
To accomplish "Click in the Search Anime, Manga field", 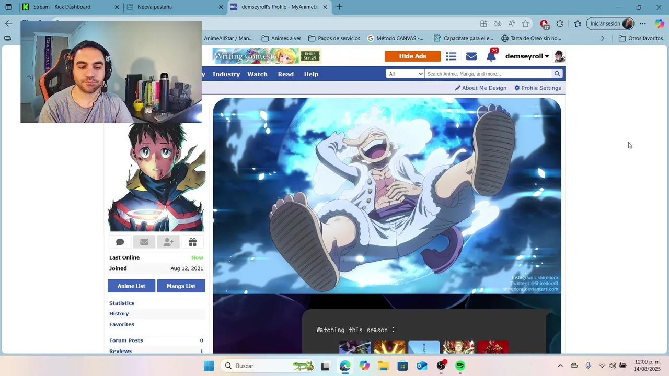I will 489,74.
